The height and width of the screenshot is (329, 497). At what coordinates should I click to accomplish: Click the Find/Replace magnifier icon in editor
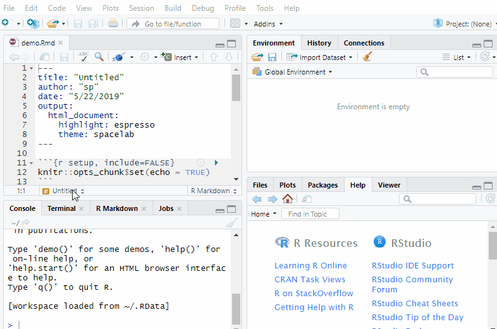click(x=99, y=57)
